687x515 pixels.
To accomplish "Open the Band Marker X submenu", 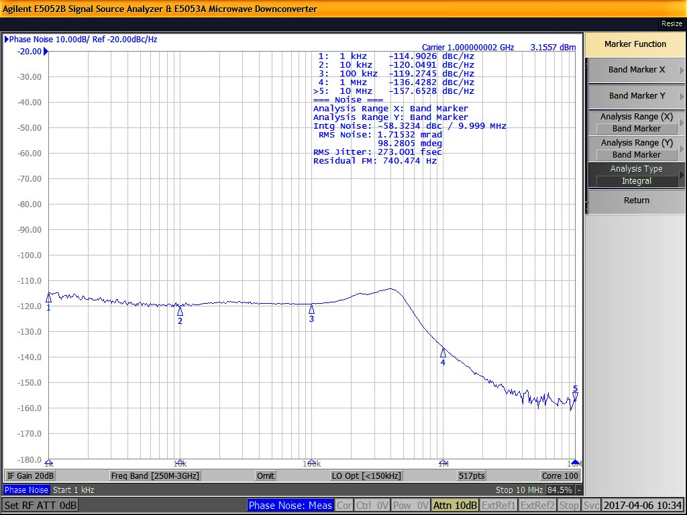I will [x=636, y=70].
